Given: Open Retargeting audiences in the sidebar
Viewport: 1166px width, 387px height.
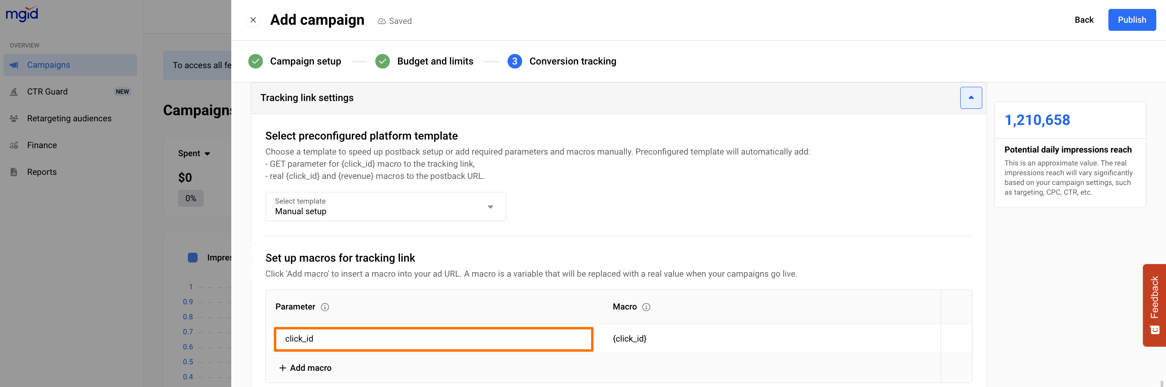Looking at the screenshot, I should point(69,118).
